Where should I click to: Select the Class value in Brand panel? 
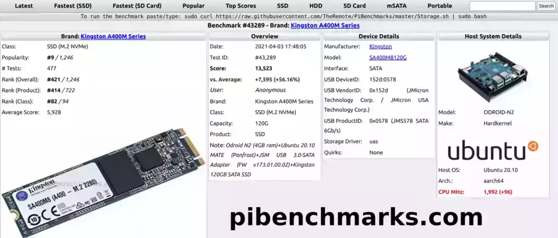(67, 47)
